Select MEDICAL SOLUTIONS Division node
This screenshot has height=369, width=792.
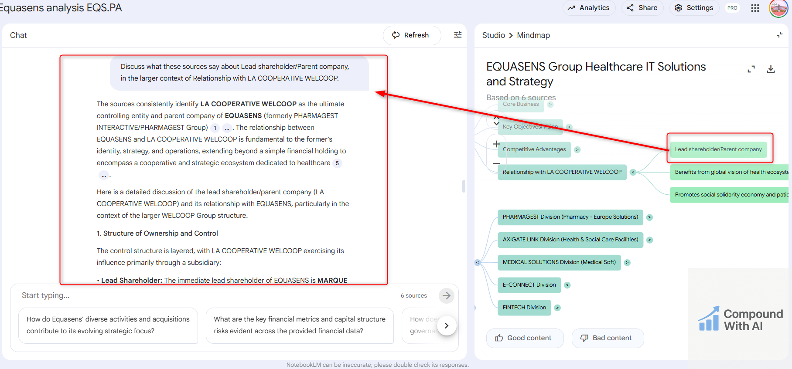point(559,262)
